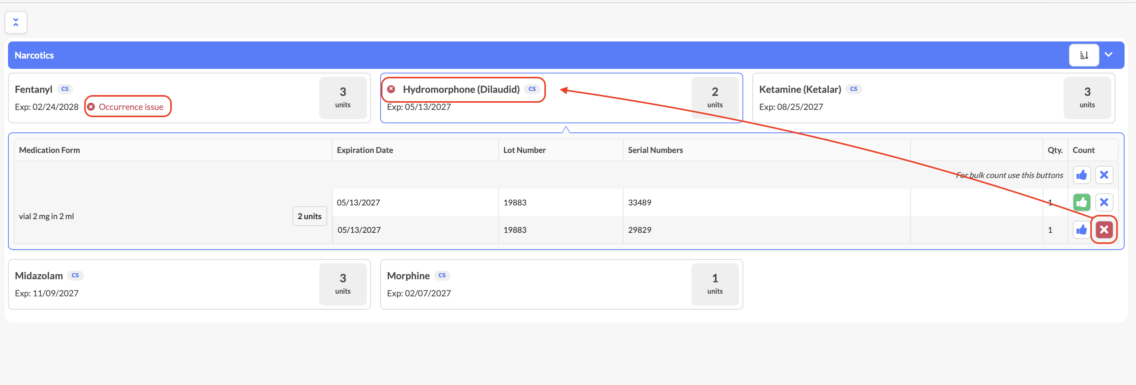Click red X for serial 29829
This screenshot has height=385, width=1136.
pyautogui.click(x=1103, y=229)
